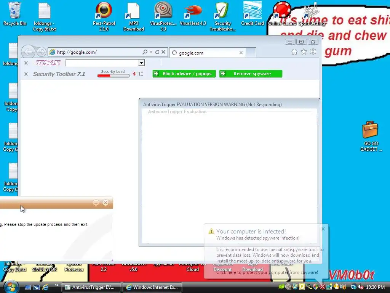Screen dimensions: 390x293
Task: Open address bar search options dropdown arrow
Action: tap(151, 52)
